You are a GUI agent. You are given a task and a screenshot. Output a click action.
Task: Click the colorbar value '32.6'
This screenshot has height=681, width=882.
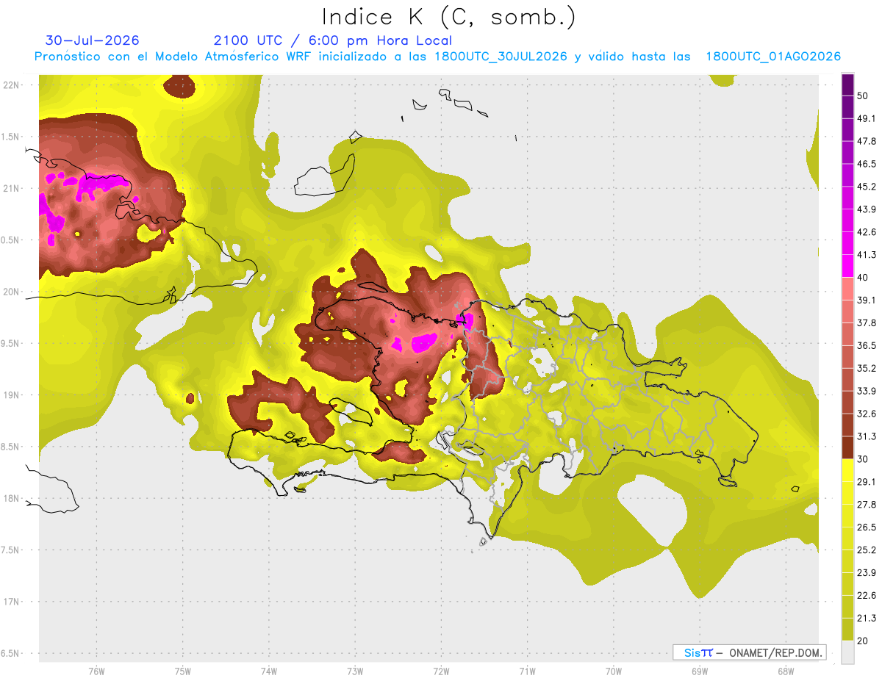click(x=867, y=414)
